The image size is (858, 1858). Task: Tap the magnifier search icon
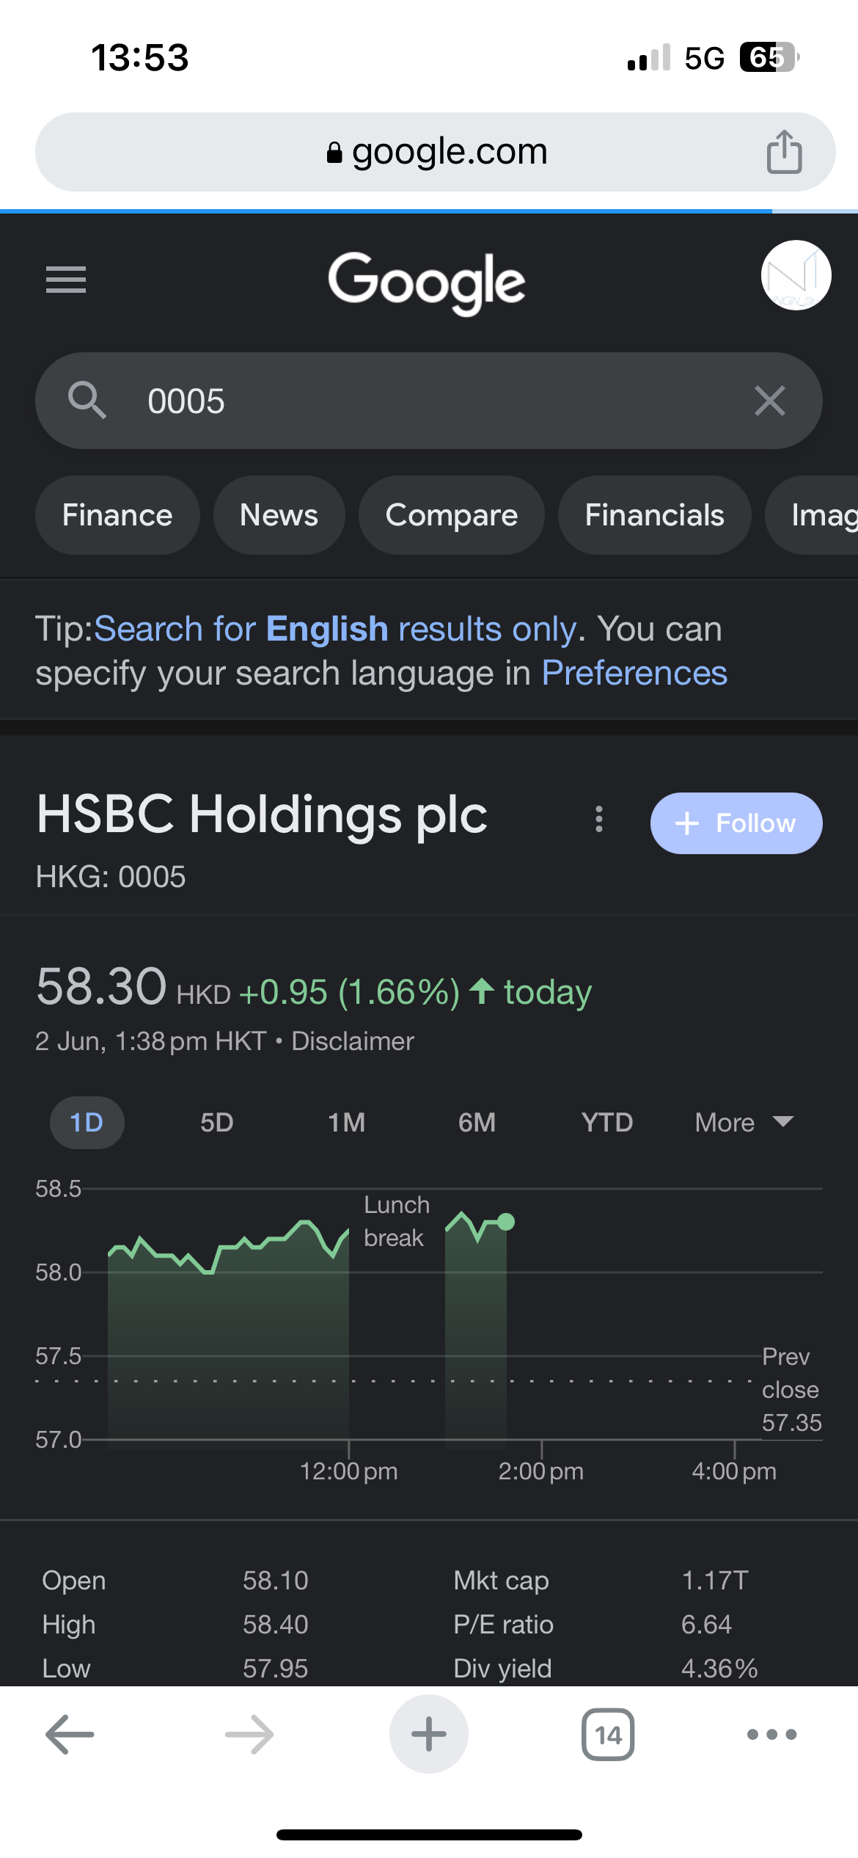tap(87, 401)
